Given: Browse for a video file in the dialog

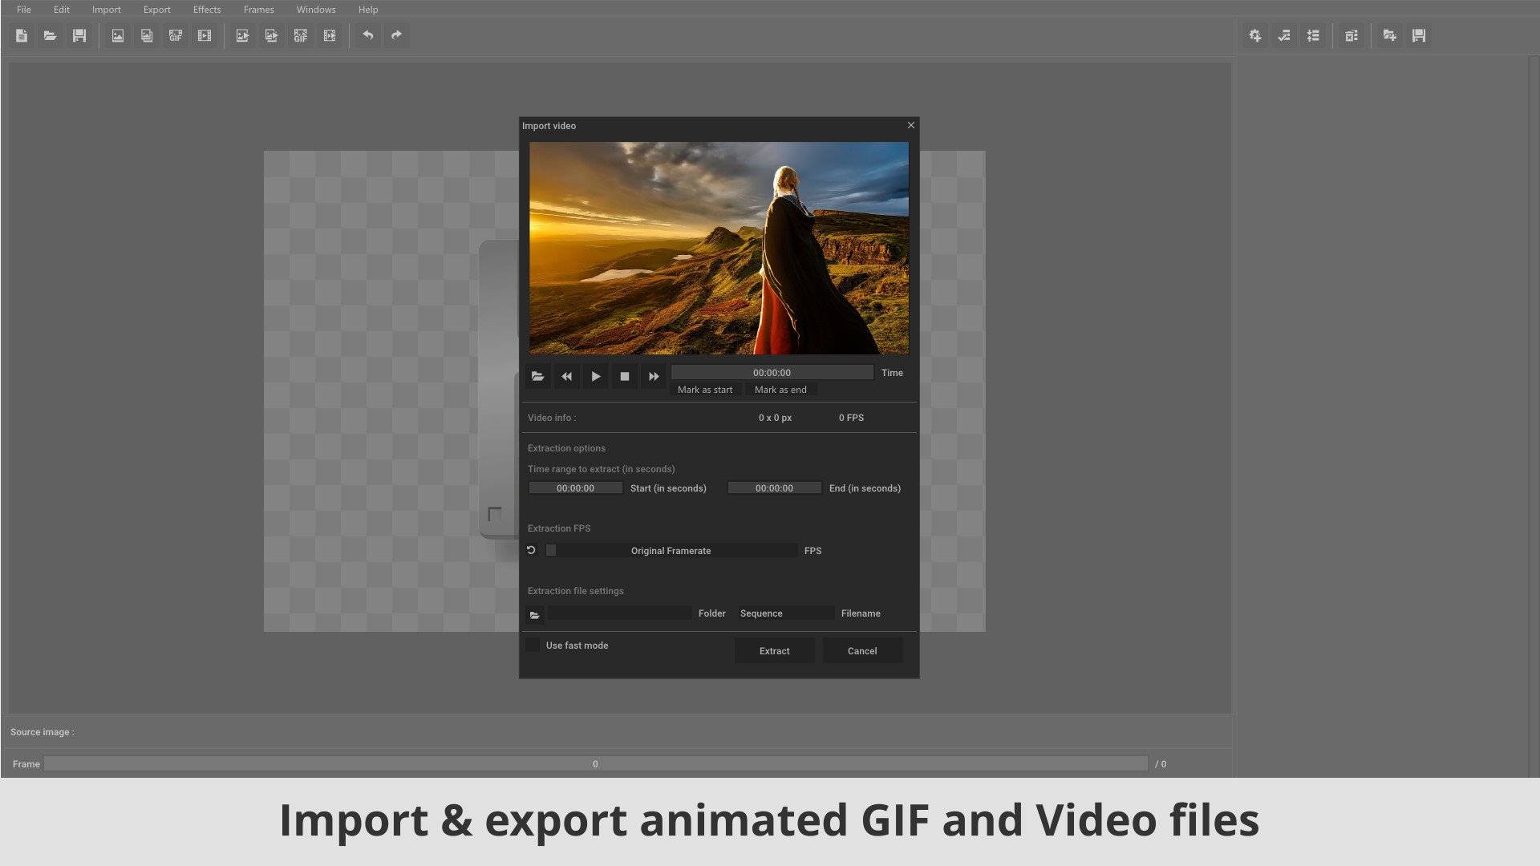Looking at the screenshot, I should tap(537, 376).
